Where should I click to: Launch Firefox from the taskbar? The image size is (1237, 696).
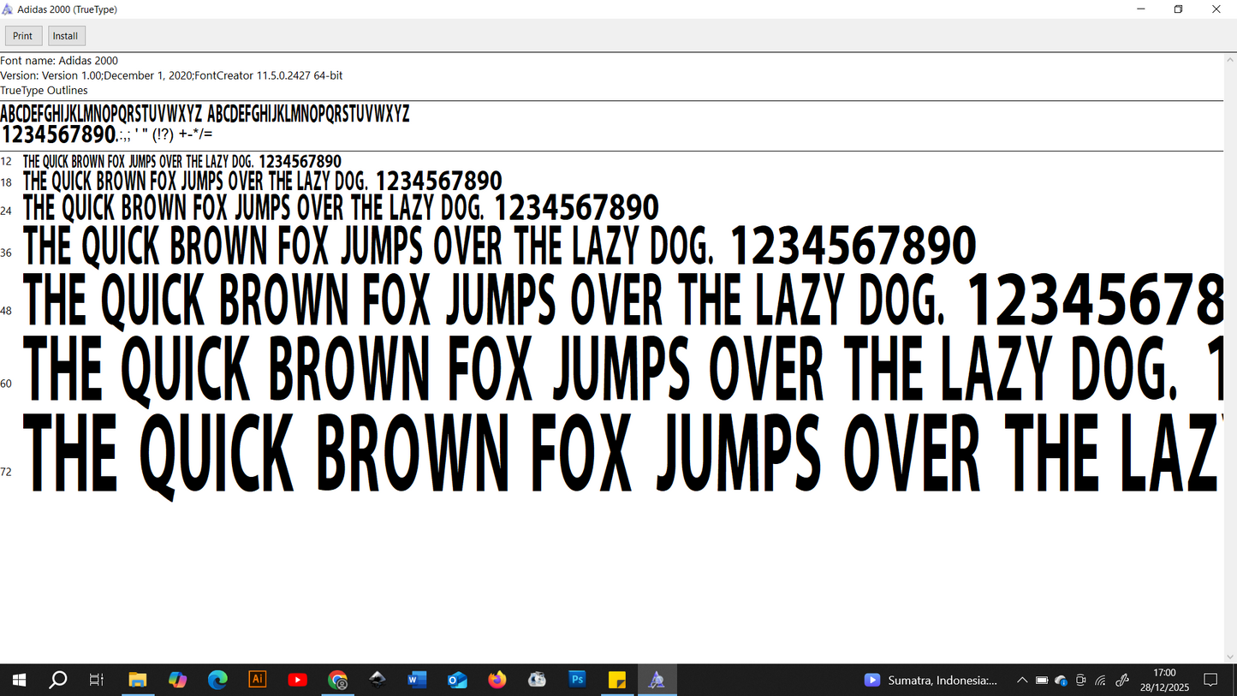coord(497,680)
